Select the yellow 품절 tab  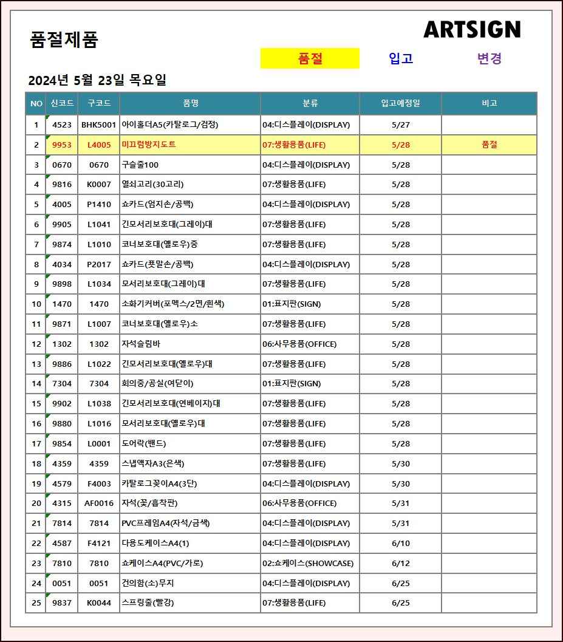310,58
